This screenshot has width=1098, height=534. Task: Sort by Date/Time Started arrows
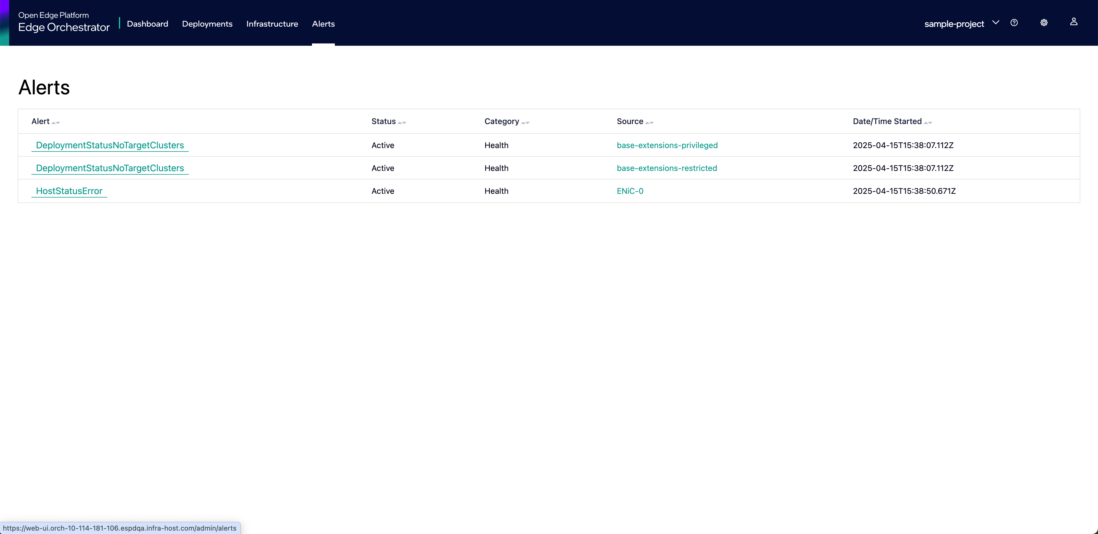(x=928, y=122)
